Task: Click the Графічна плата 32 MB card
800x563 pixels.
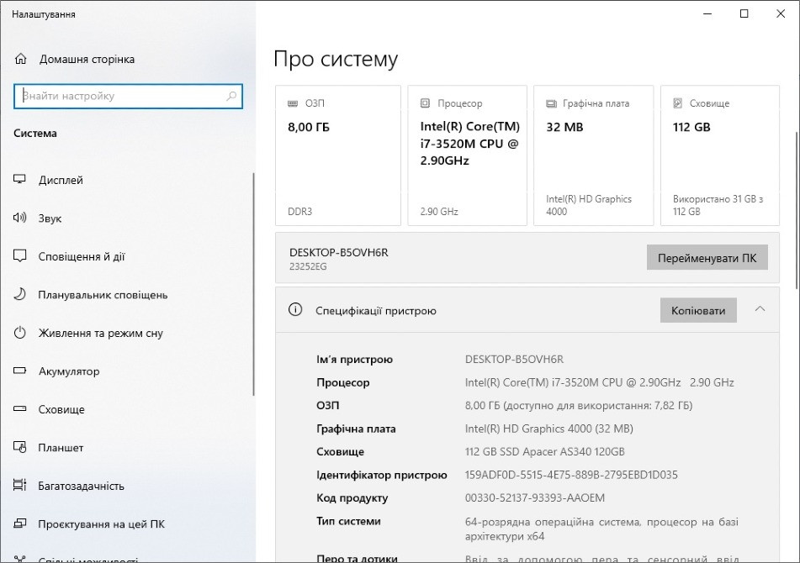Action: pos(593,155)
